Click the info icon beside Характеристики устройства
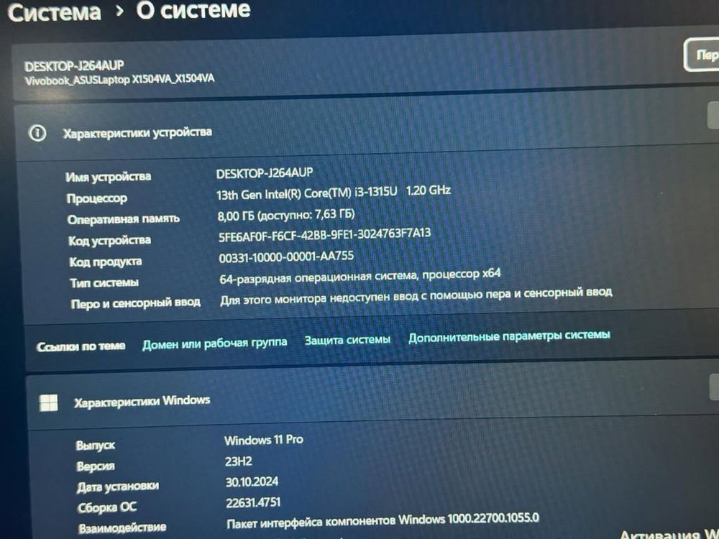The width and height of the screenshot is (719, 539). [x=37, y=134]
